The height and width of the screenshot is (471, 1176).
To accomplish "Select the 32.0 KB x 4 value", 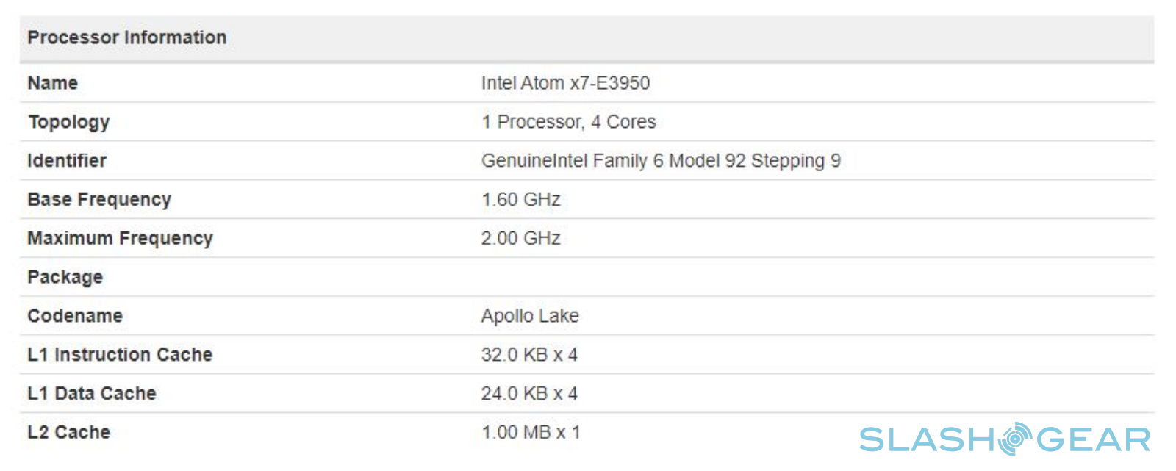I will coord(529,355).
